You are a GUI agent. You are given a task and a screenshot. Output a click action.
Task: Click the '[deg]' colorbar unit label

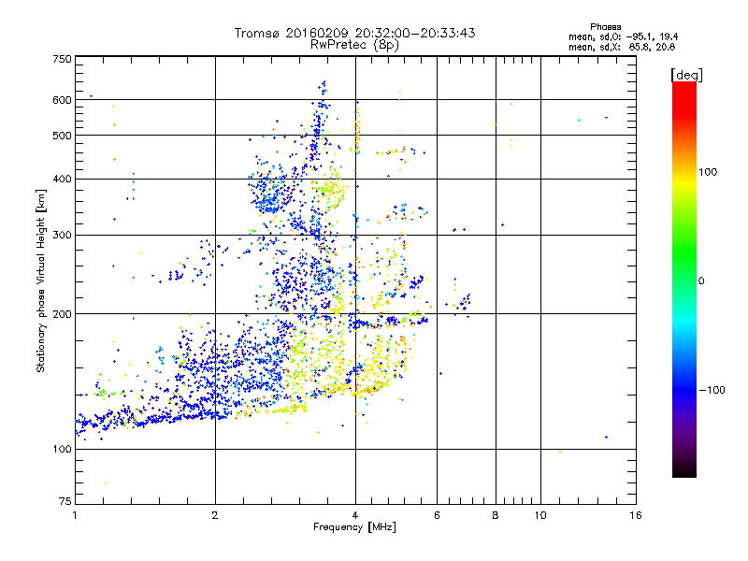[686, 75]
